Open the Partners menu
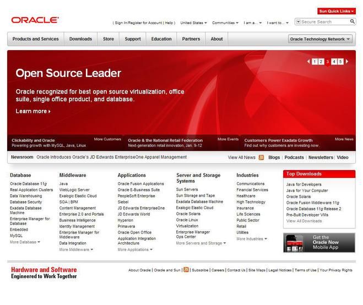The height and width of the screenshot is (305, 363). tap(191, 39)
